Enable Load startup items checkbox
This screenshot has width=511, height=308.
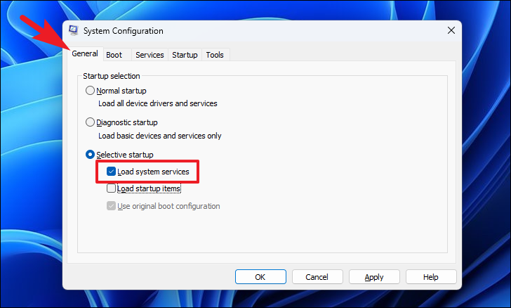coord(111,188)
